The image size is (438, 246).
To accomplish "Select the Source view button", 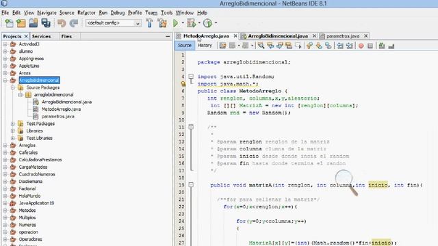I will [185, 46].
